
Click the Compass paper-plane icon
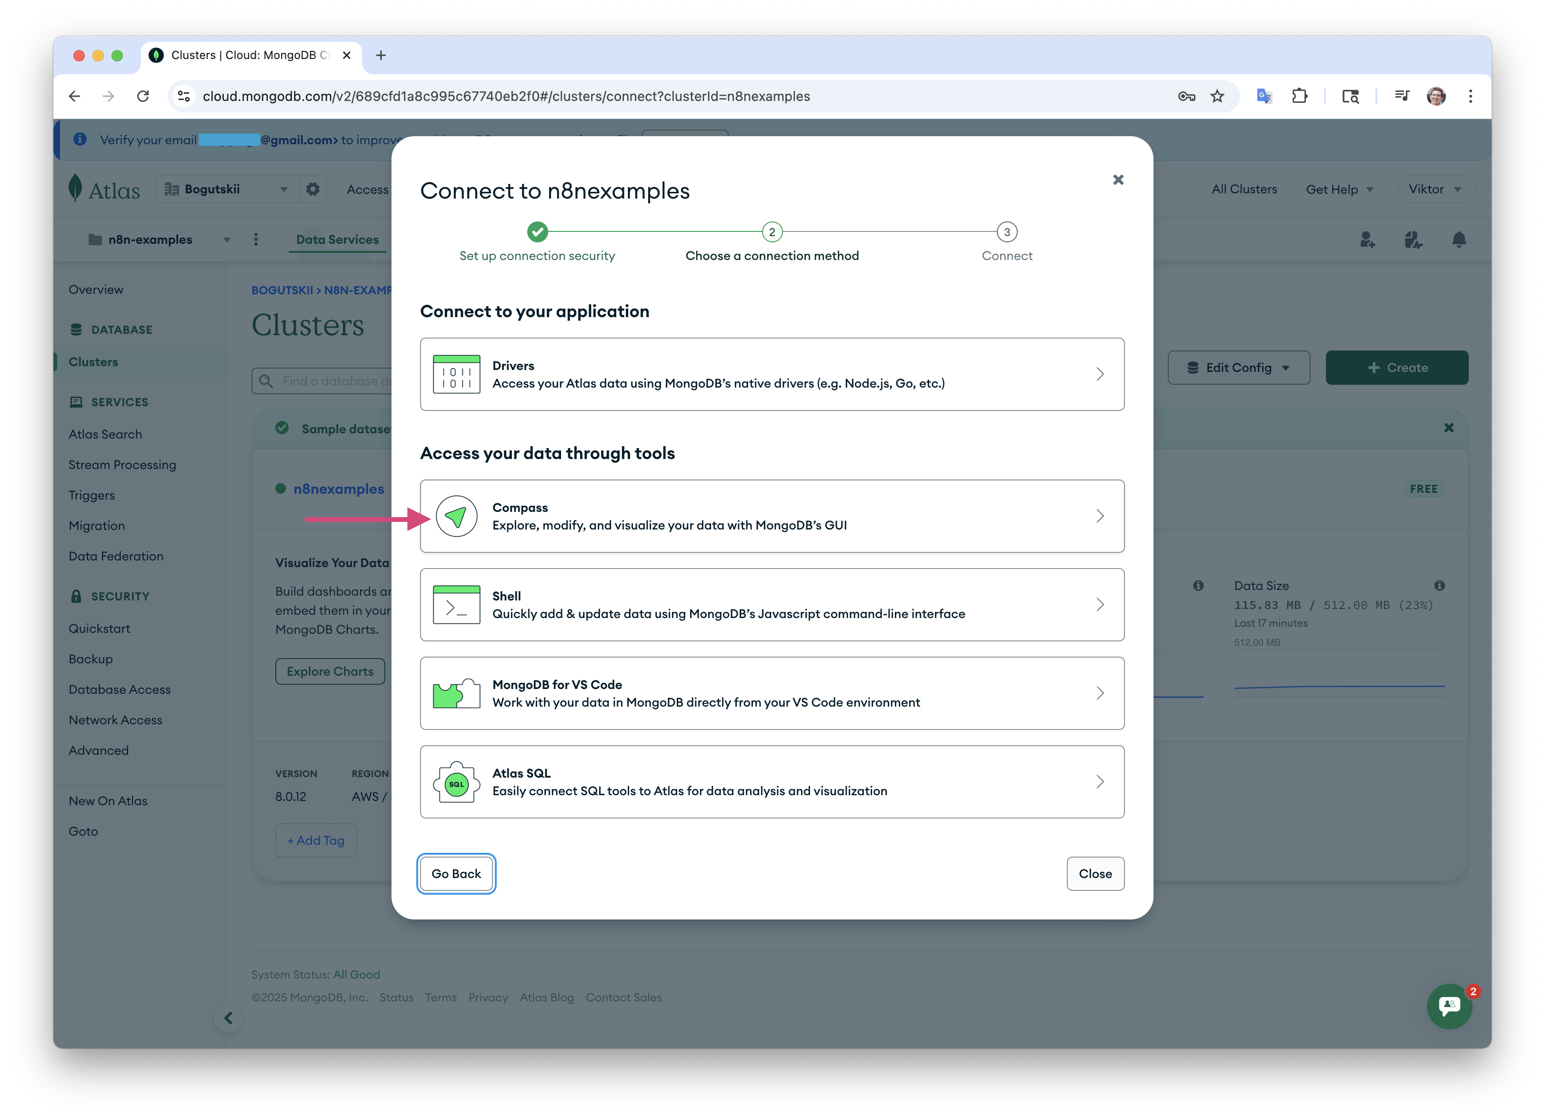tap(456, 516)
